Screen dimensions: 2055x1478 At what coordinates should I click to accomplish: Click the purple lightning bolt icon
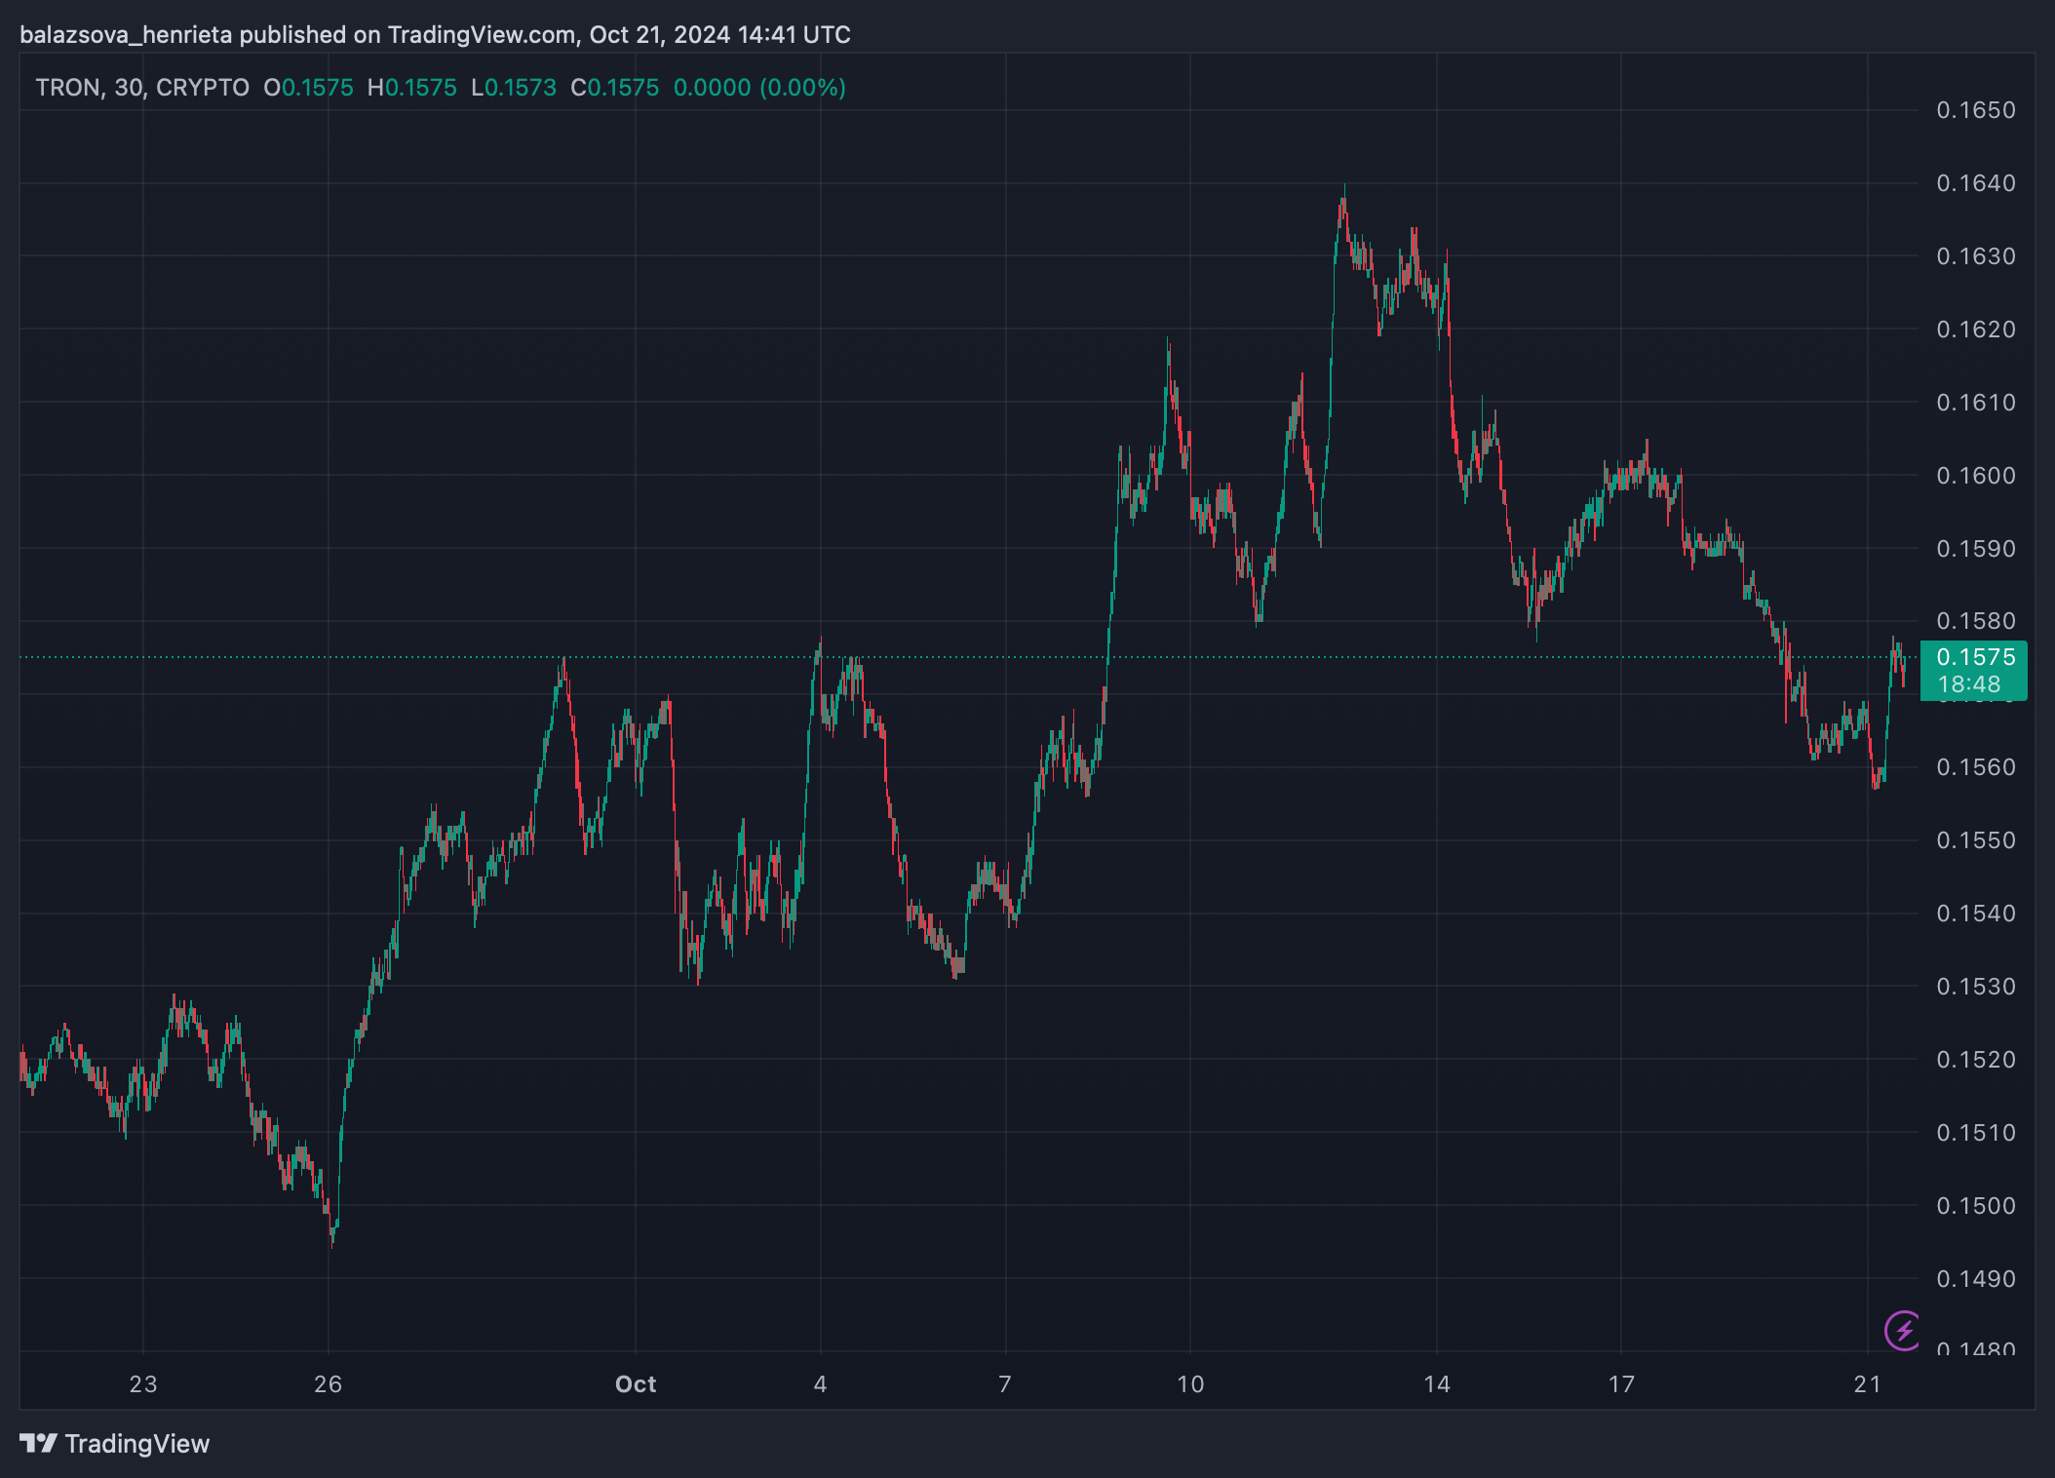click(x=1903, y=1330)
